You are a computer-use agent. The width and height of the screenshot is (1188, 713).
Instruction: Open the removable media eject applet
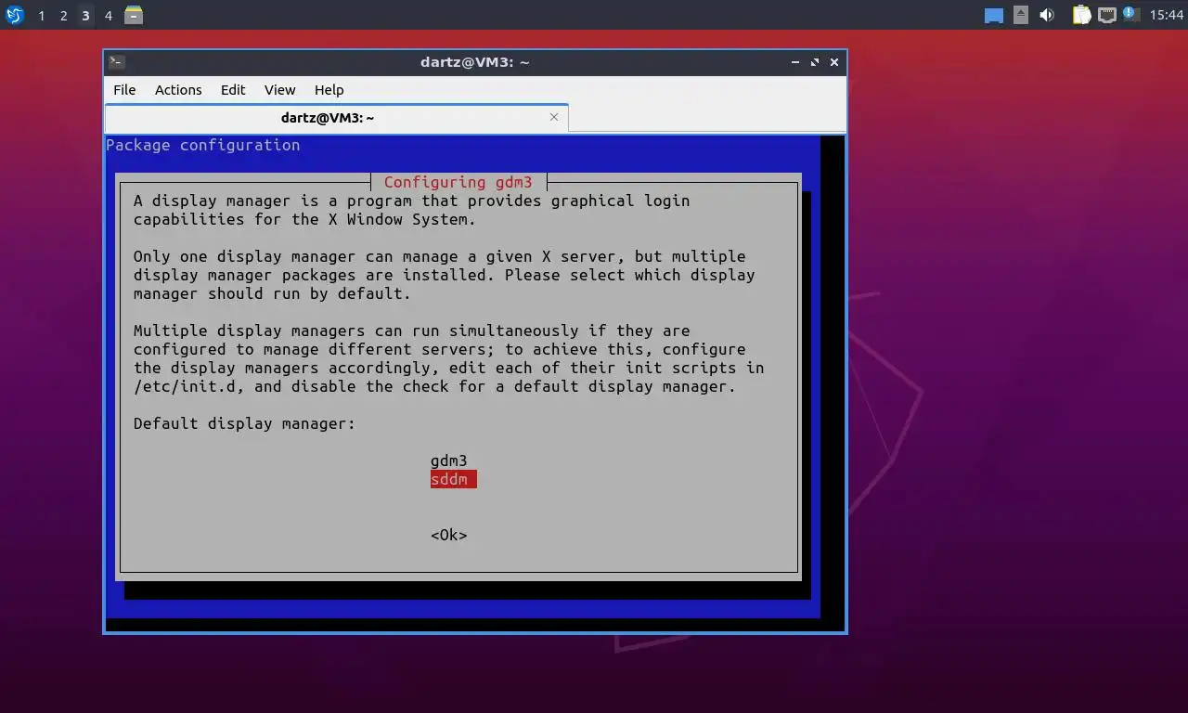point(1021,15)
